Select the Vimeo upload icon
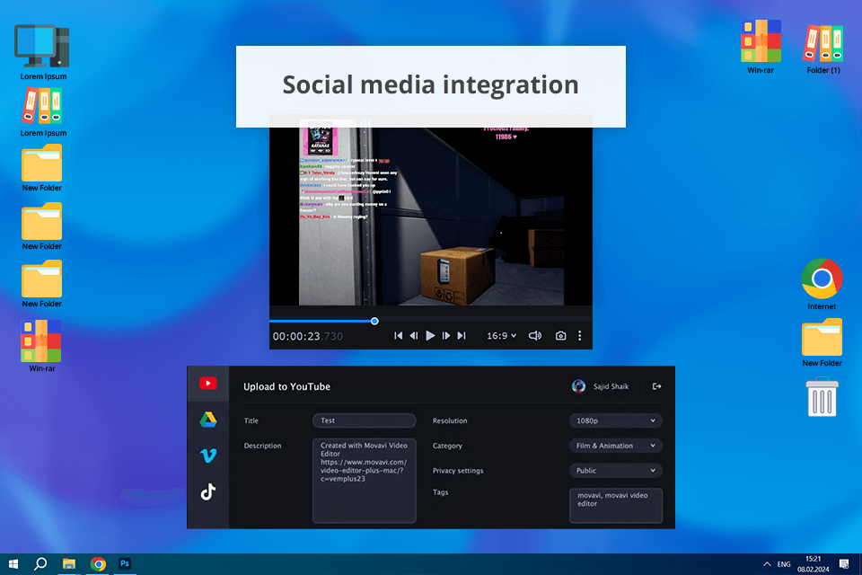 [x=208, y=456]
